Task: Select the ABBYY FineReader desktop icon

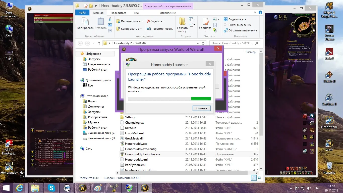Action: coord(9,148)
